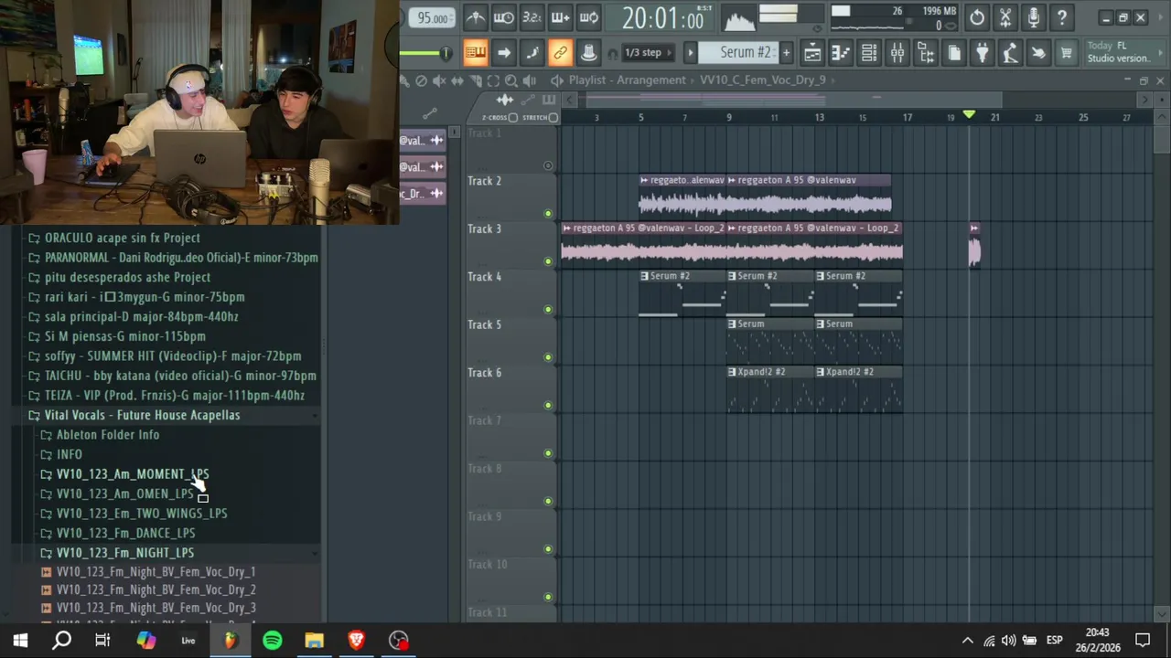
Task: Click the scissors audio editor icon
Action: coord(1005,17)
